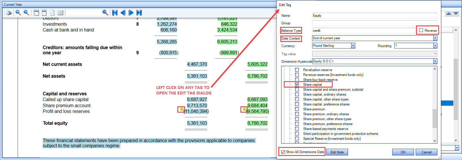
Task: Click the down arrow button behind the dialog
Action: [x=456, y=14]
